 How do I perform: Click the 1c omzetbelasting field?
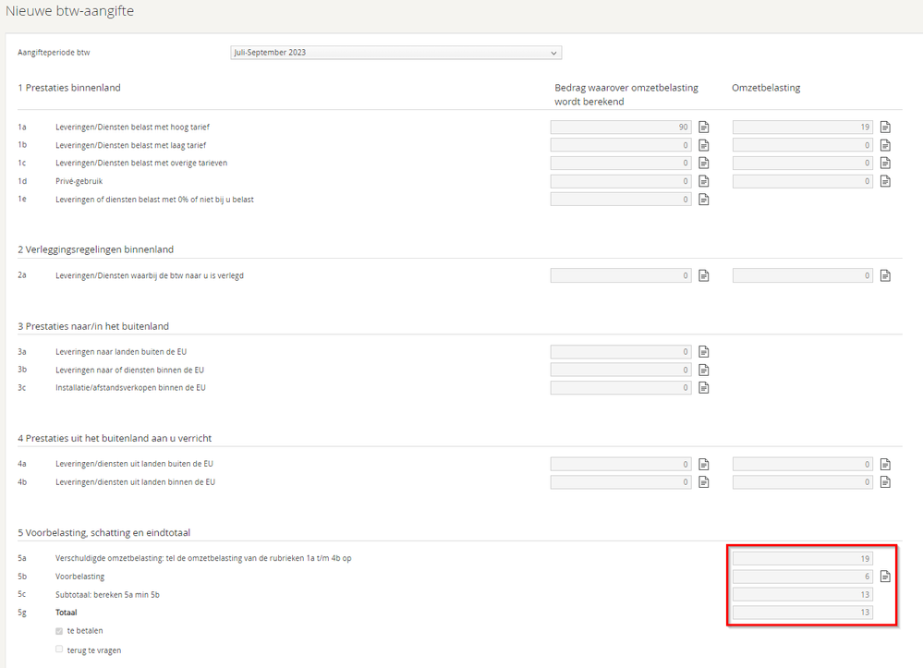(803, 163)
